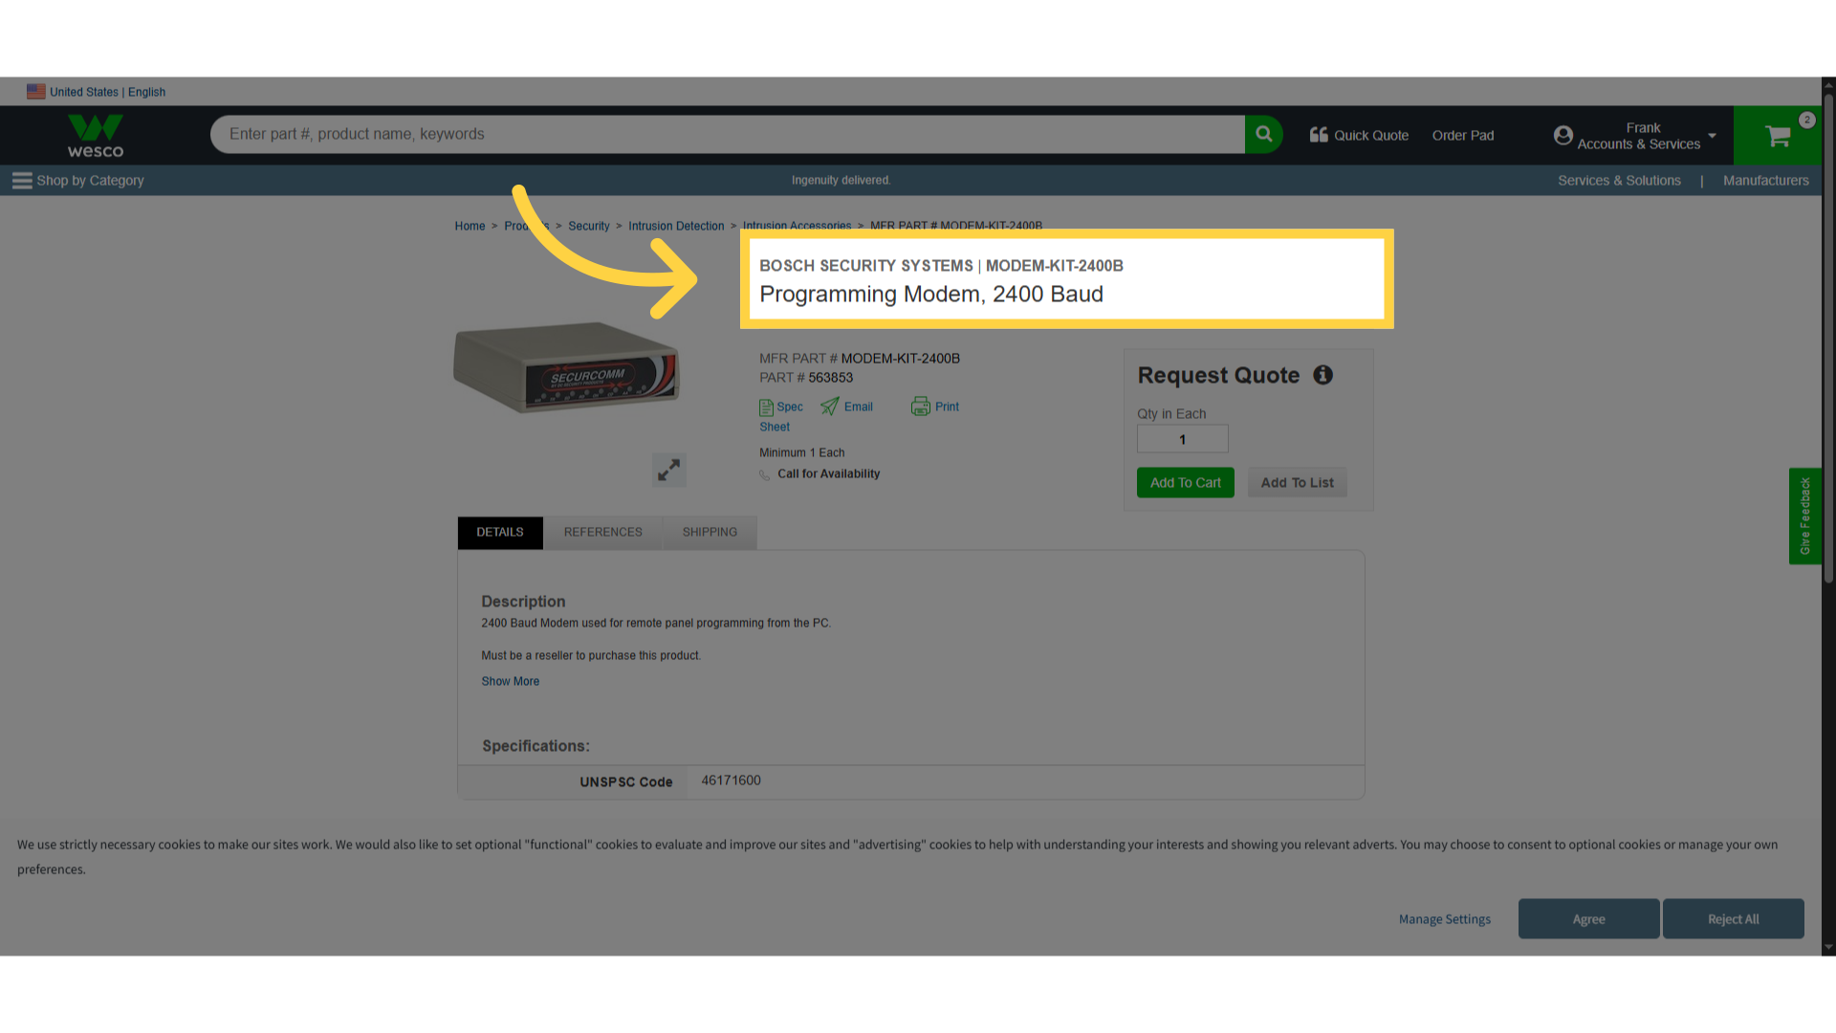Screen dimensions: 1836x1033
Task: Go to Security breadcrumb
Action: (588, 227)
